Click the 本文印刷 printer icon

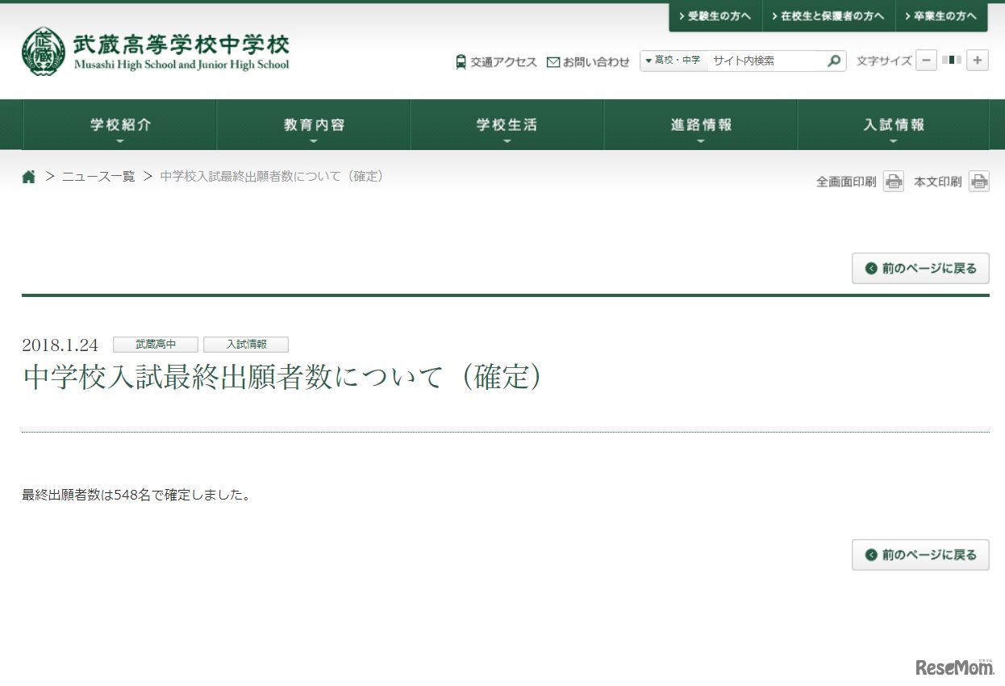tap(979, 181)
